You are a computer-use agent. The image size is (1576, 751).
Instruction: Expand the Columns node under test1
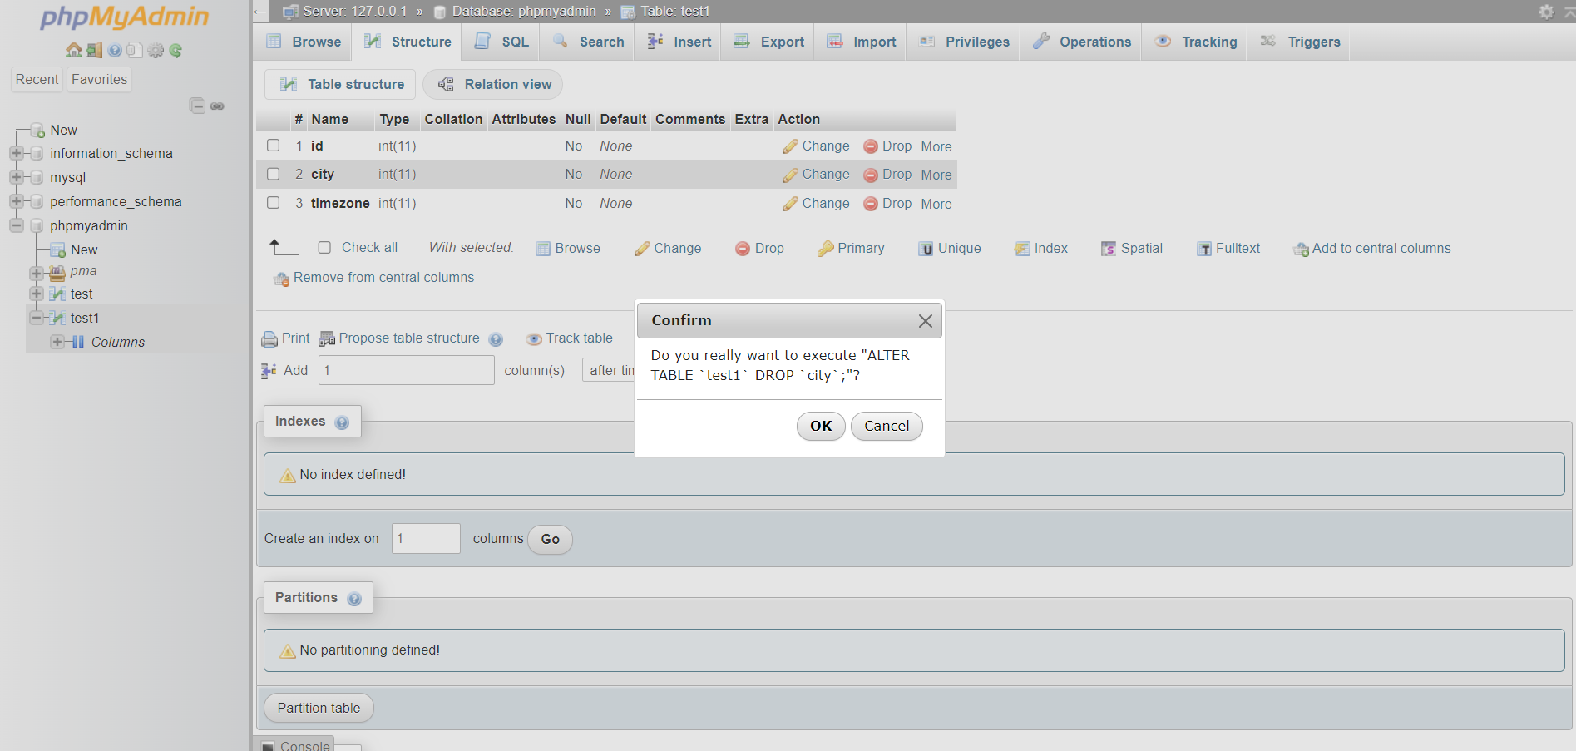pyautogui.click(x=57, y=342)
